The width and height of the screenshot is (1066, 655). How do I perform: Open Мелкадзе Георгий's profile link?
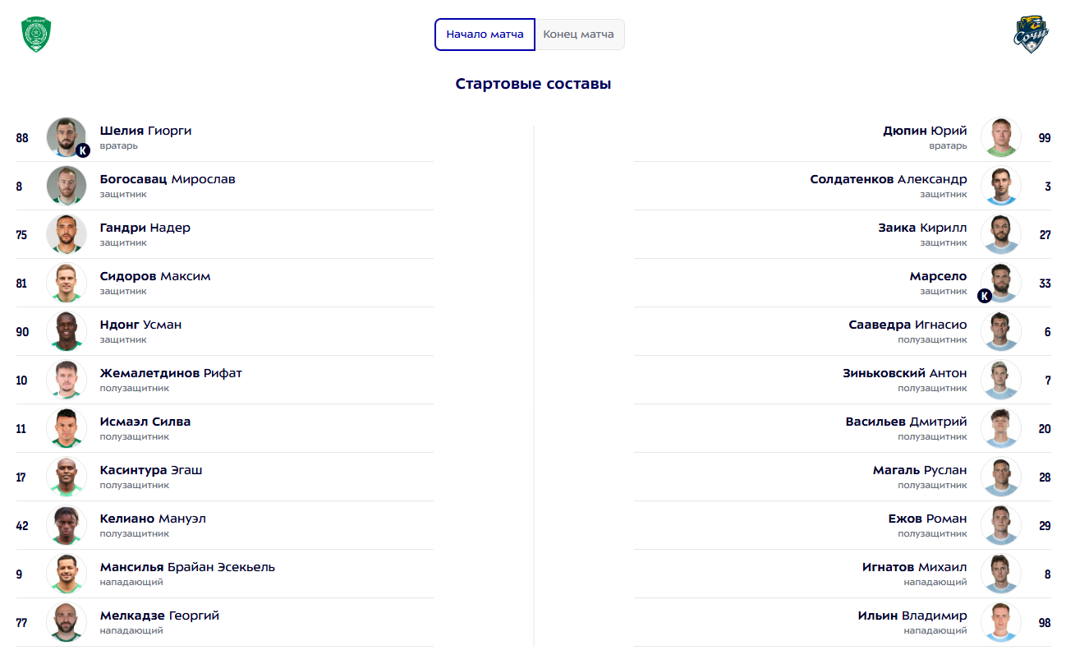coord(159,616)
